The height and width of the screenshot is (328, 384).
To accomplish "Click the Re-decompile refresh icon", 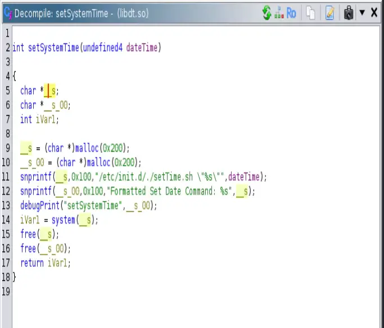I will pos(266,13).
